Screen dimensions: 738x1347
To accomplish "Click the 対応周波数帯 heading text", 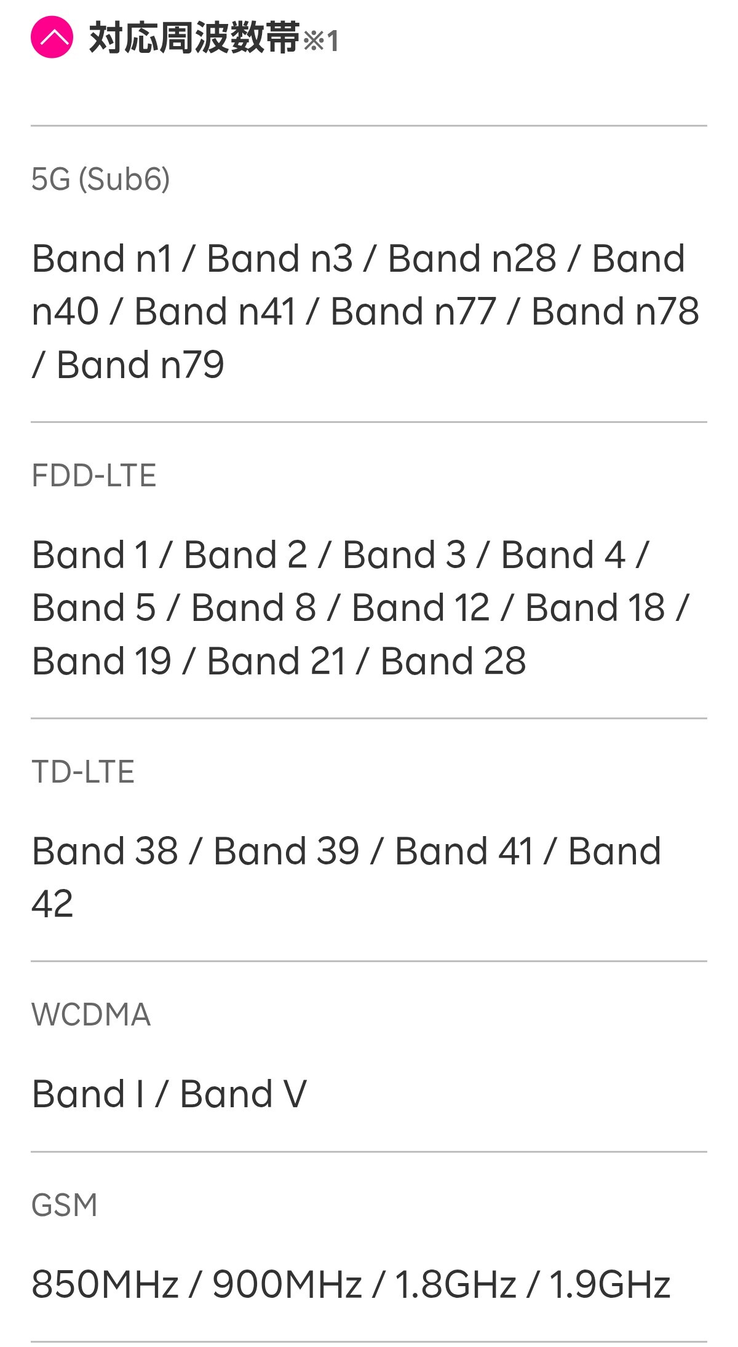I will click(194, 38).
